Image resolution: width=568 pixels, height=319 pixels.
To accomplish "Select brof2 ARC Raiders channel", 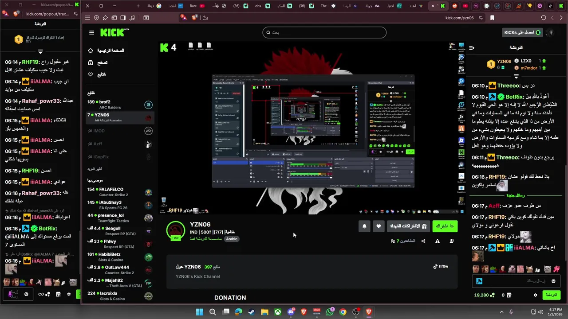I will 120,105.
